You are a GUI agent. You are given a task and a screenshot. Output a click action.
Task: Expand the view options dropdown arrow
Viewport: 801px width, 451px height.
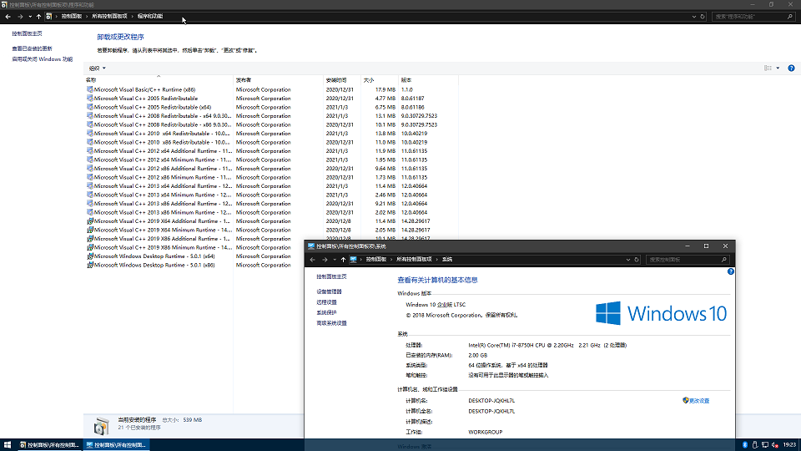click(x=778, y=68)
